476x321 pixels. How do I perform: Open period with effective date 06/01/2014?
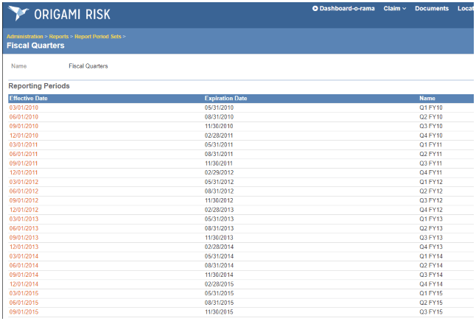(24, 266)
